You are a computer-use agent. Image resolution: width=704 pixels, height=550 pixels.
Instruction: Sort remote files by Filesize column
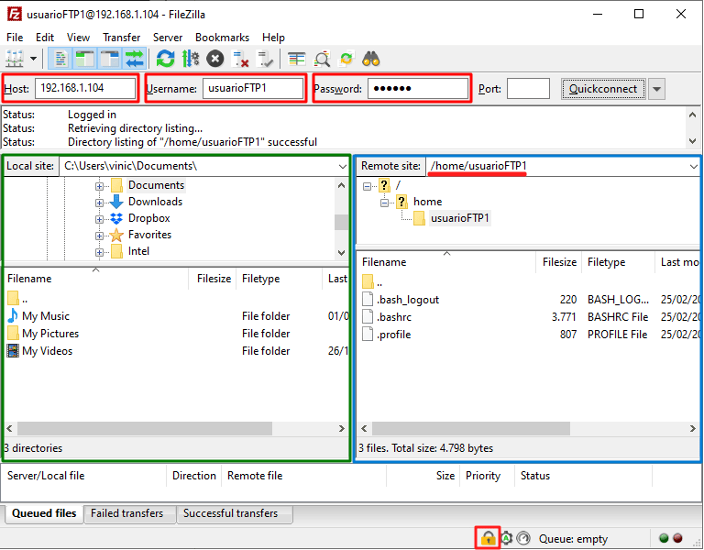click(559, 262)
